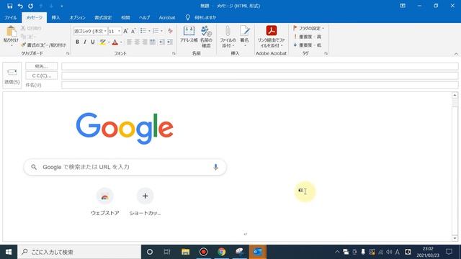The height and width of the screenshot is (259, 461).
Task: Open the Help (ヘルプ) tab
Action: click(144, 17)
